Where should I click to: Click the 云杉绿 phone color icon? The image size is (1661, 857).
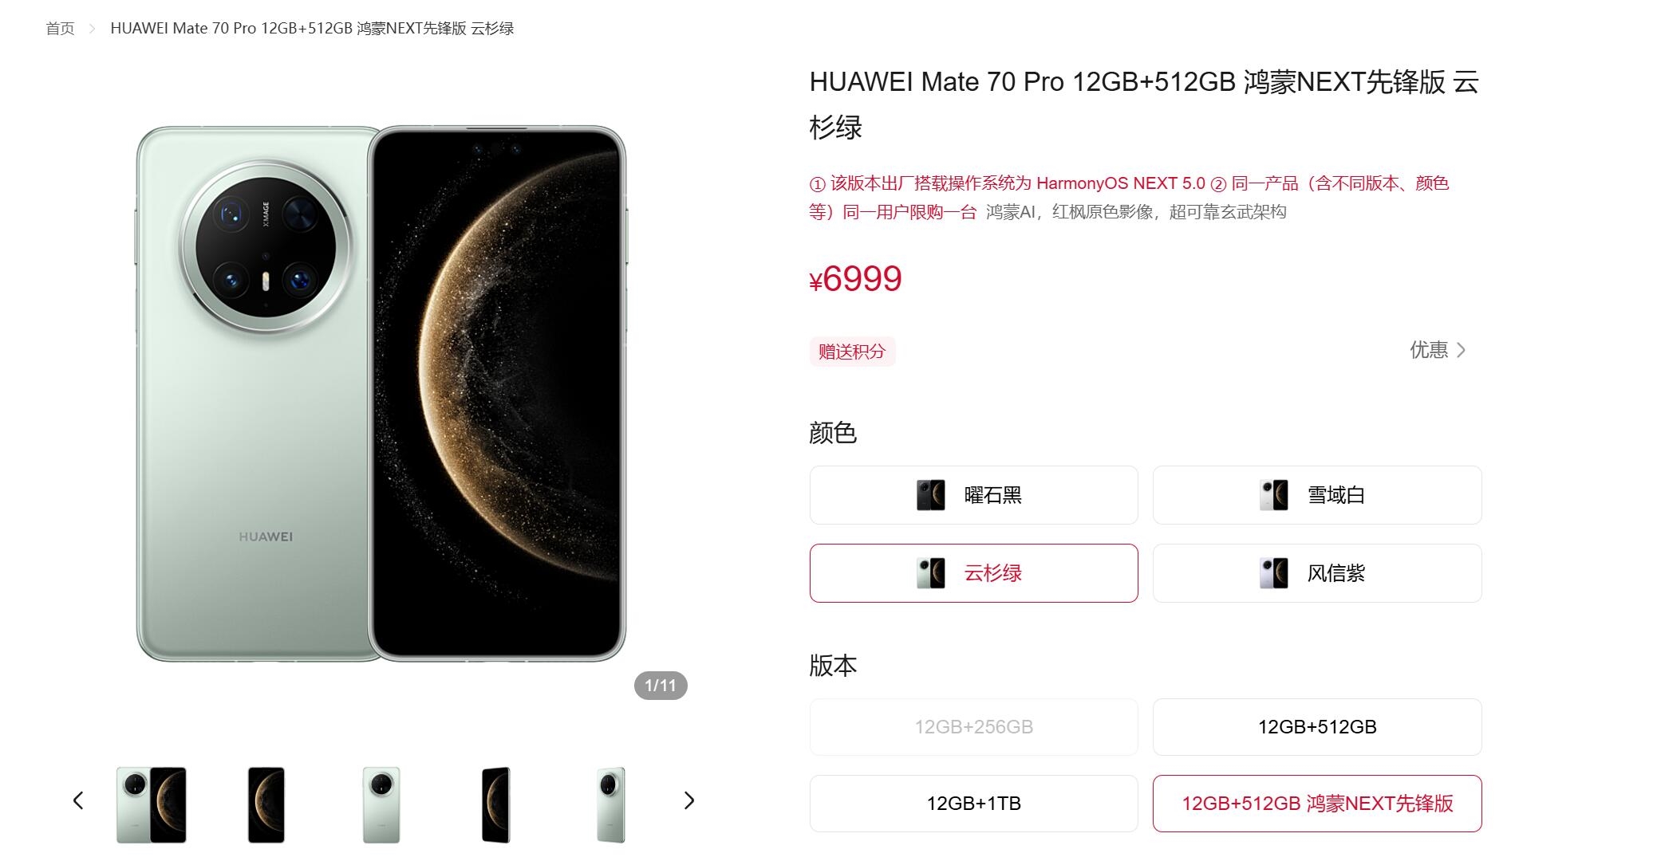coord(931,573)
